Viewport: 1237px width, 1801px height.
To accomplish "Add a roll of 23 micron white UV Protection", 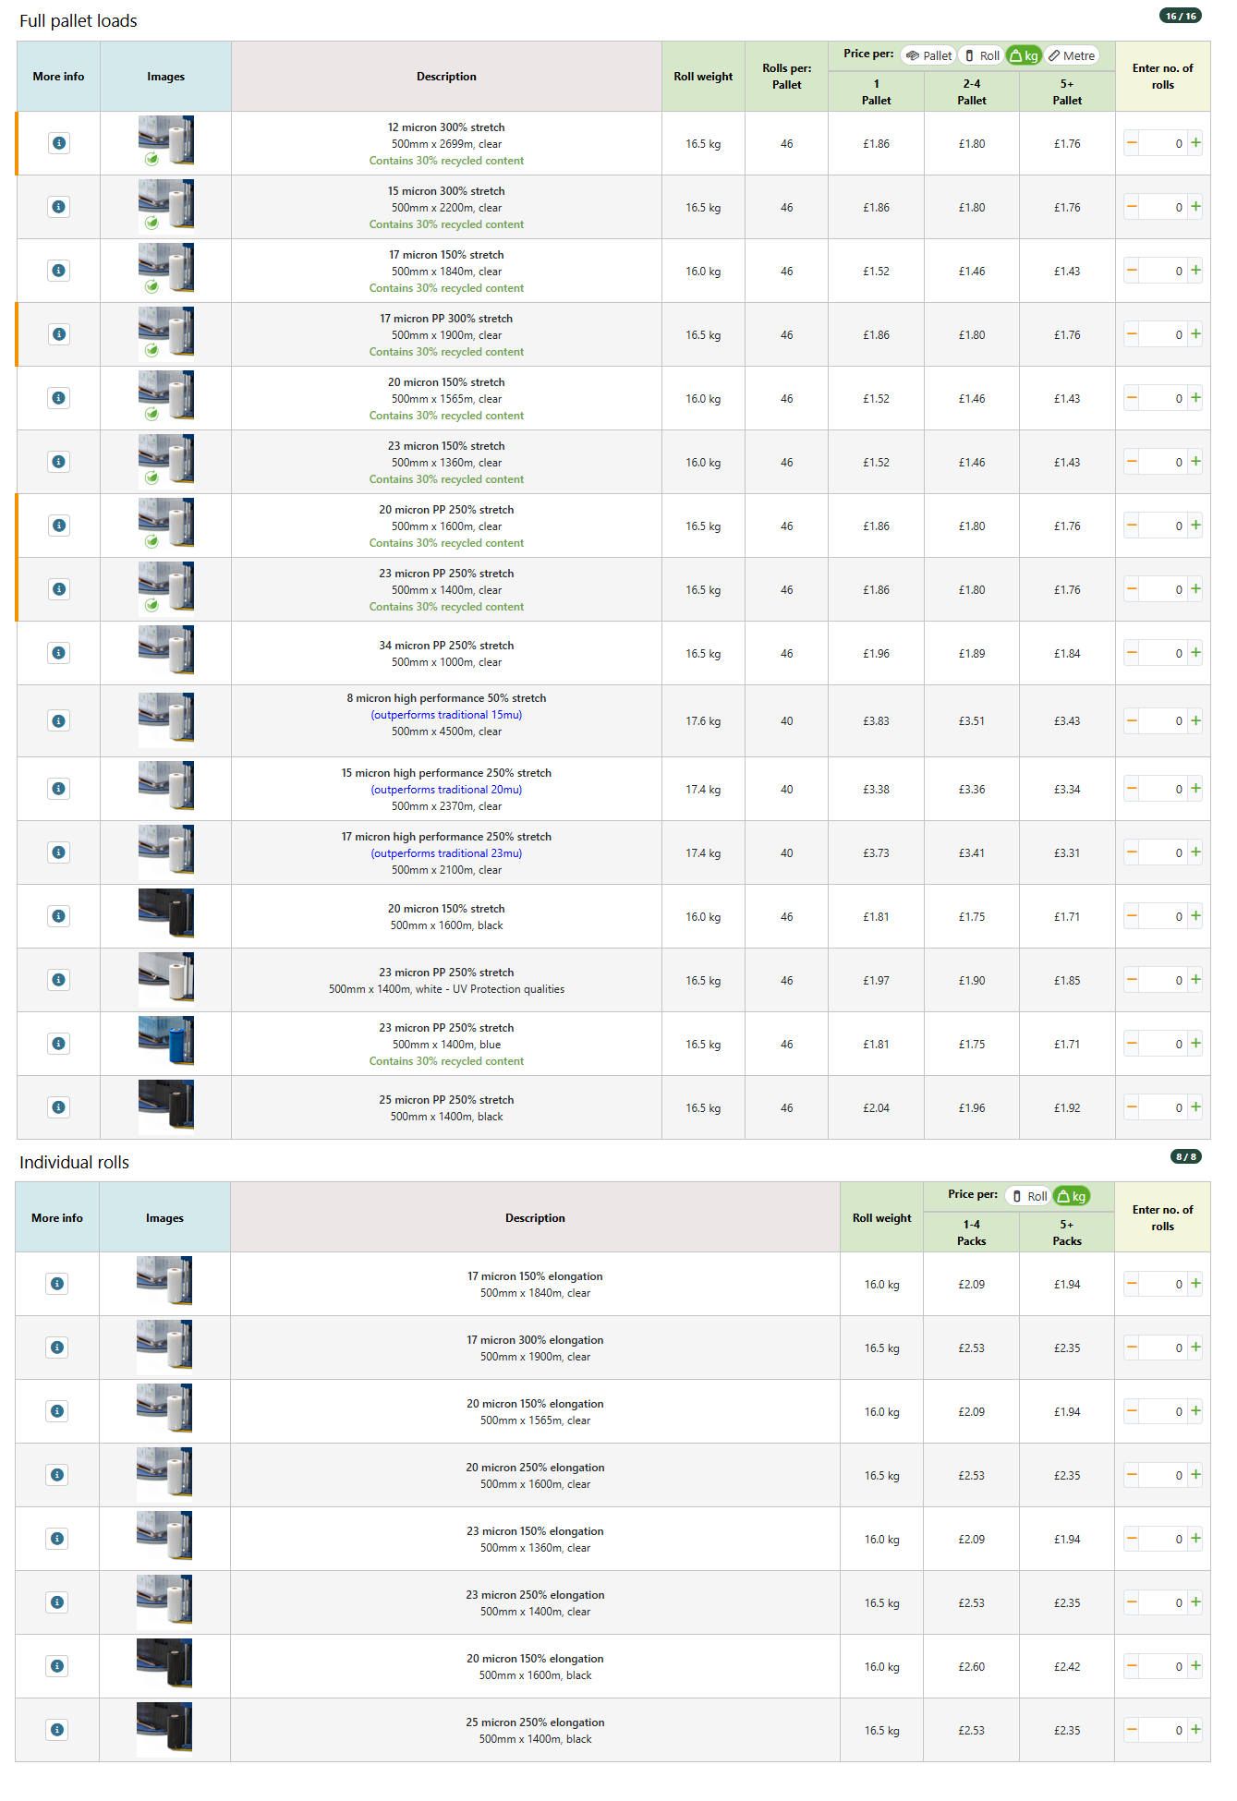I will click(1195, 980).
